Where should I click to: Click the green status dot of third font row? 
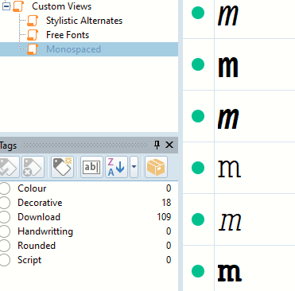(x=198, y=116)
